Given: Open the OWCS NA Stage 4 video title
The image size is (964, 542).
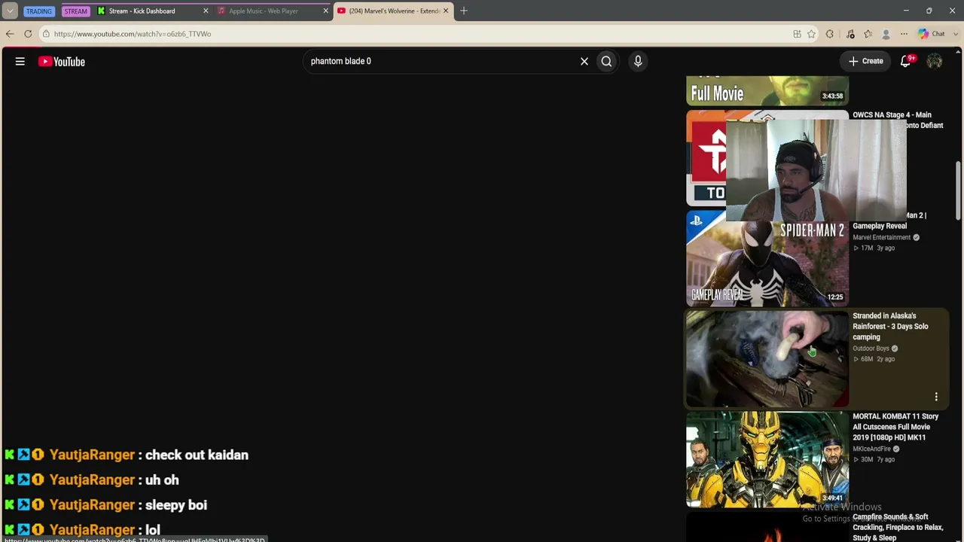Looking at the screenshot, I should [x=898, y=120].
